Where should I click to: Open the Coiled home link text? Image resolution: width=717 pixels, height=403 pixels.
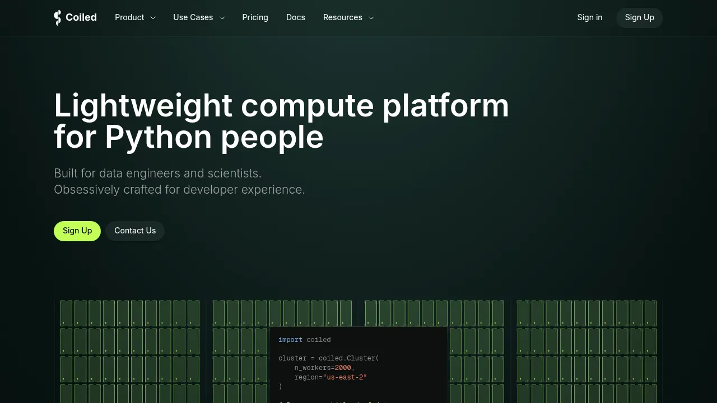pos(81,17)
